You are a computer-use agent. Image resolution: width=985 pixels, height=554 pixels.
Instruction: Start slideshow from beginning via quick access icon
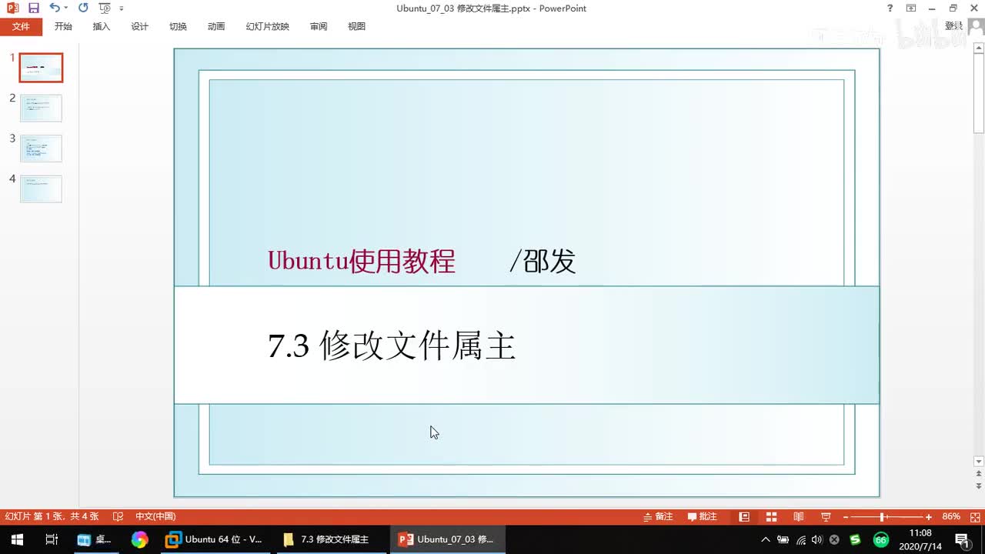[105, 8]
